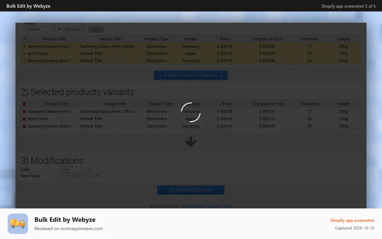
Task: Open the Field dropdown showing Price
Action: [x=76, y=169]
